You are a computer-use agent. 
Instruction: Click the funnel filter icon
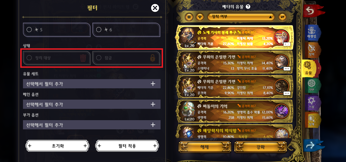coord(200,17)
